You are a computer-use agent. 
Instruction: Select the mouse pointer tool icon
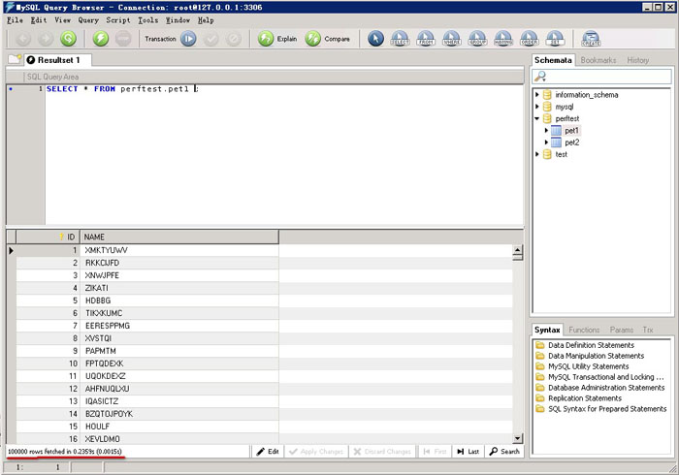tap(374, 39)
